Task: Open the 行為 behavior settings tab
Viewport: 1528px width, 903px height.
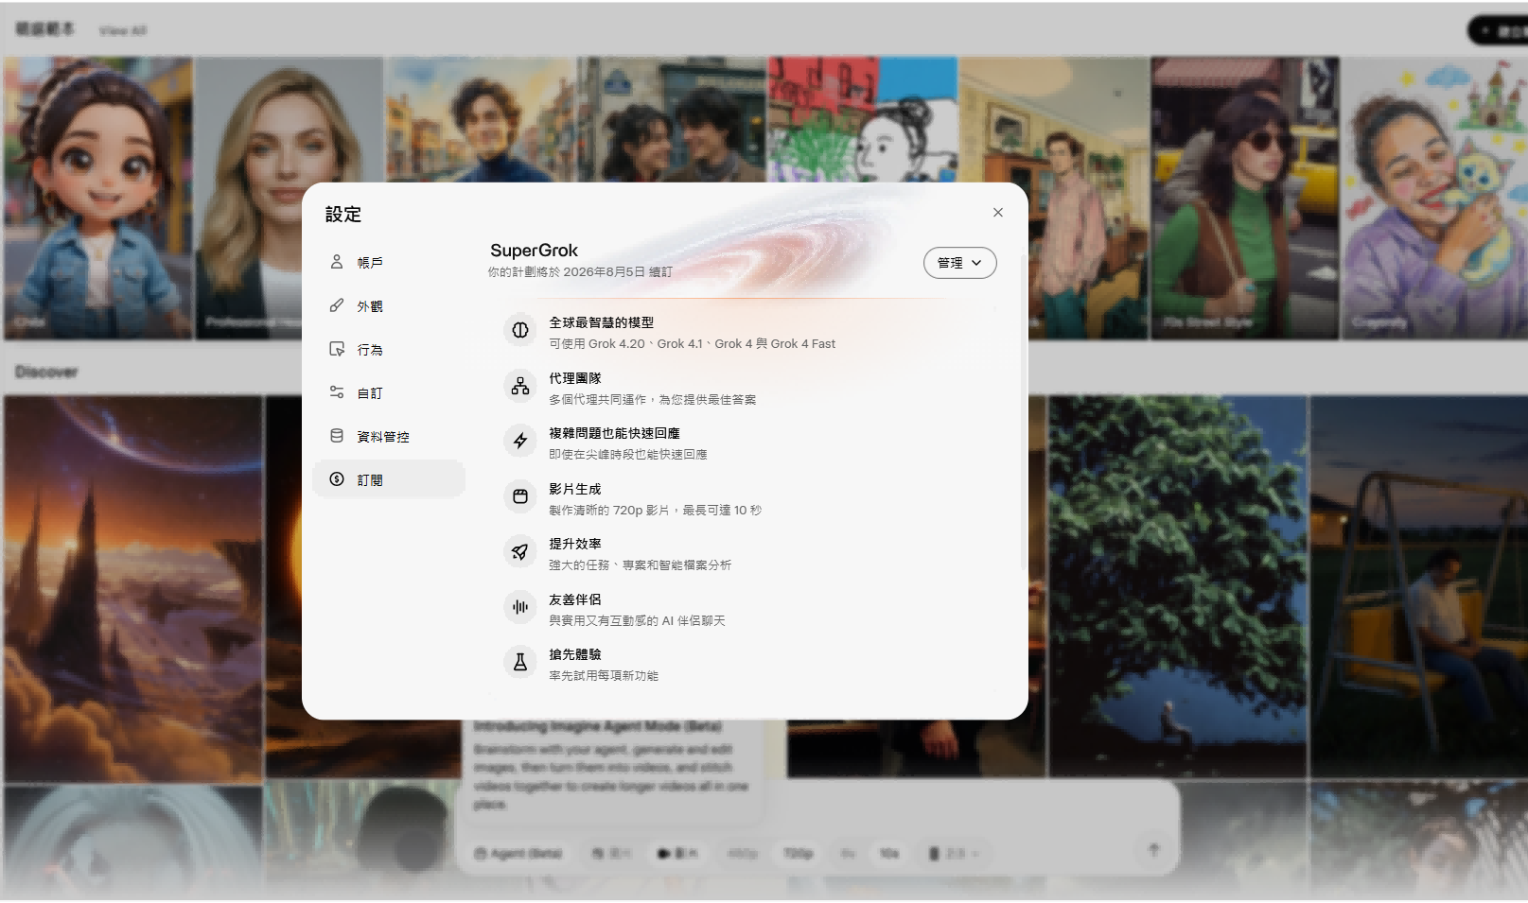Action: (x=388, y=350)
